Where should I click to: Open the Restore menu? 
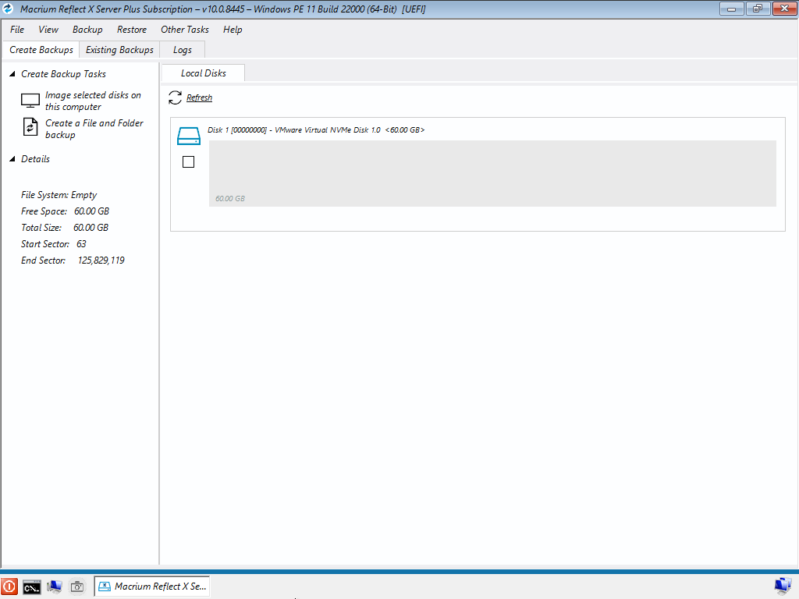pyautogui.click(x=132, y=30)
